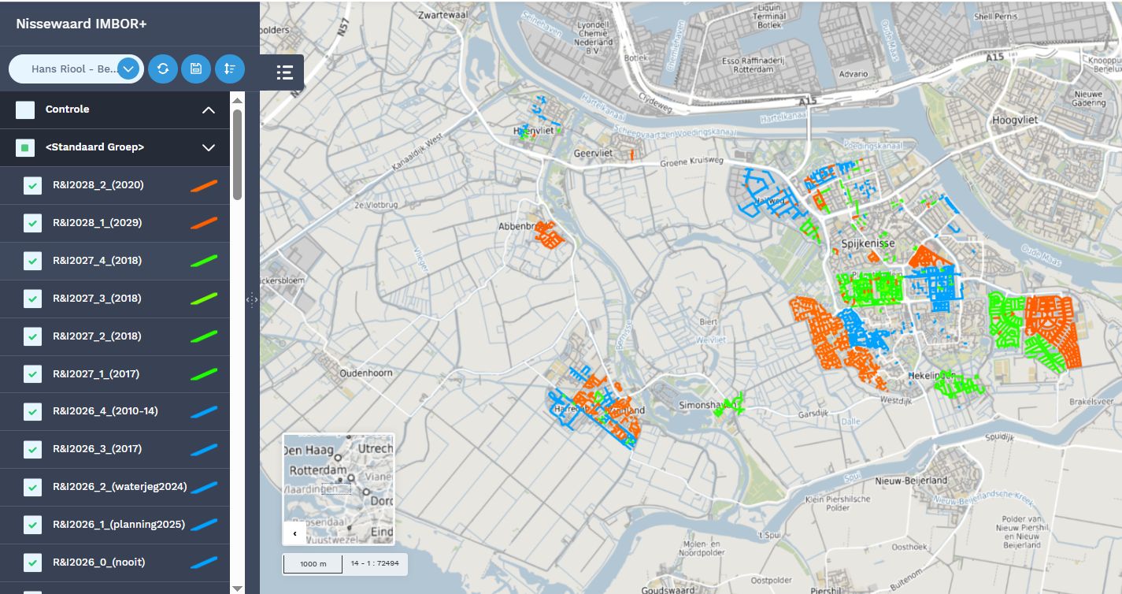Select the R&I2026_1_(planning2025) layer name
The image size is (1122, 594).
pos(118,525)
